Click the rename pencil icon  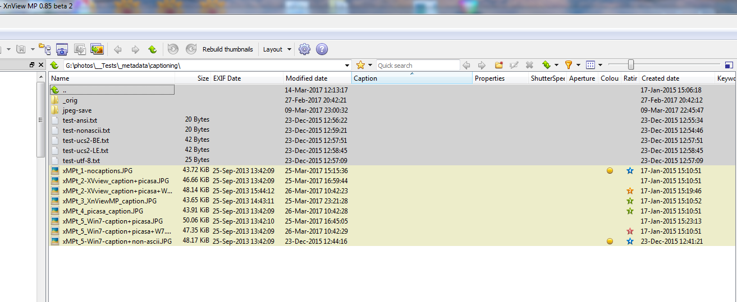tap(514, 65)
